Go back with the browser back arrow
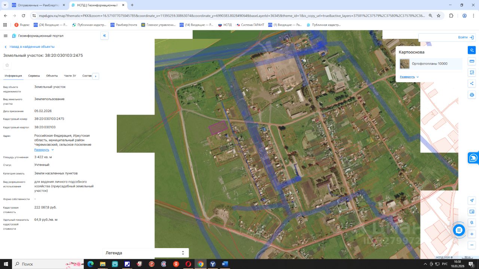This screenshot has width=479, height=269. pos(6,16)
